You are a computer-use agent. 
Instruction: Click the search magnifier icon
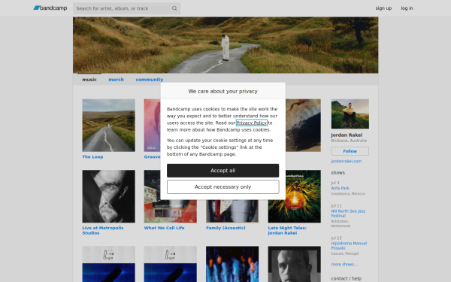point(174,8)
